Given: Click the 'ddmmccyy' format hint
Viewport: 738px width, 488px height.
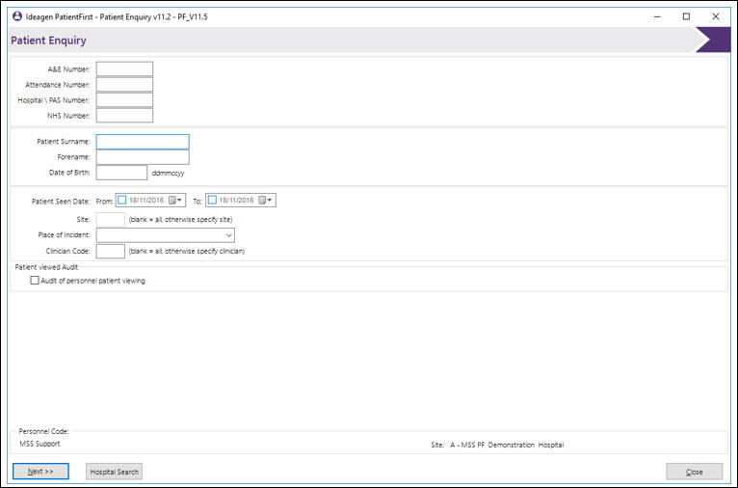Looking at the screenshot, I should (168, 174).
